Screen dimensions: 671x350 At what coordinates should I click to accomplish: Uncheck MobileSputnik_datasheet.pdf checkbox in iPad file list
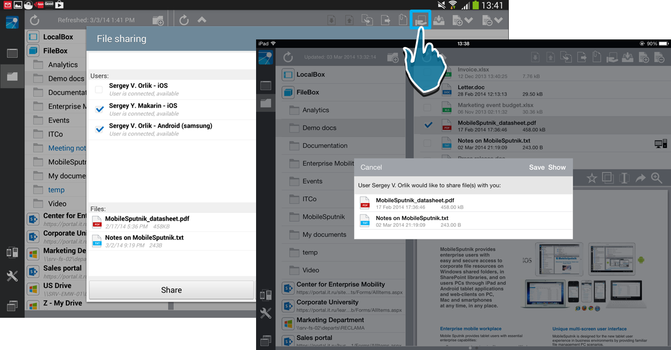(427, 125)
